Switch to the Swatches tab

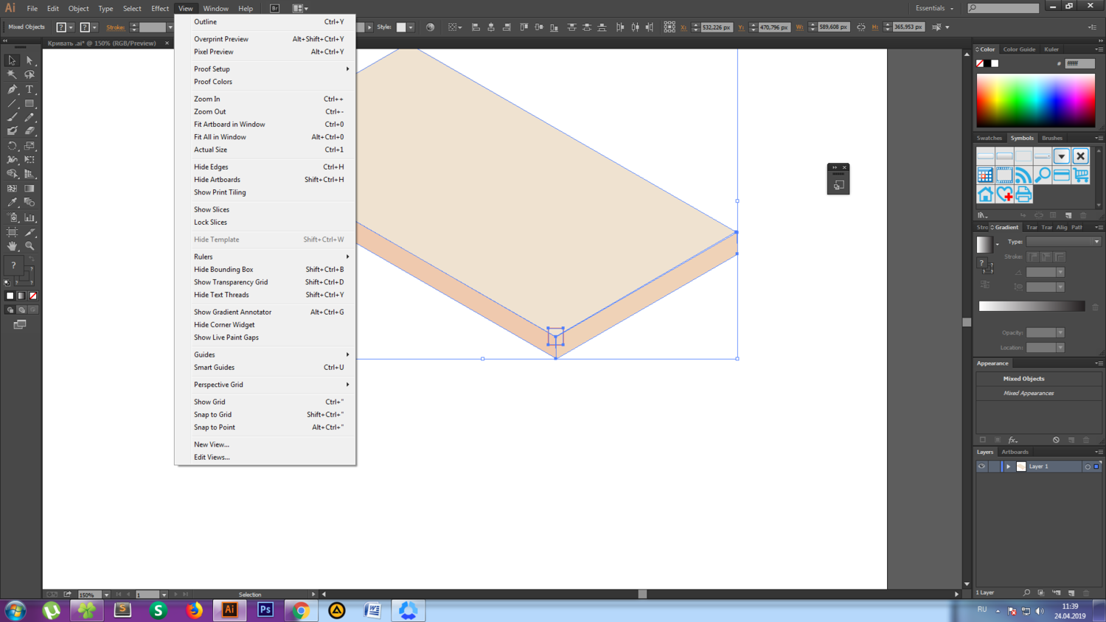tap(989, 138)
